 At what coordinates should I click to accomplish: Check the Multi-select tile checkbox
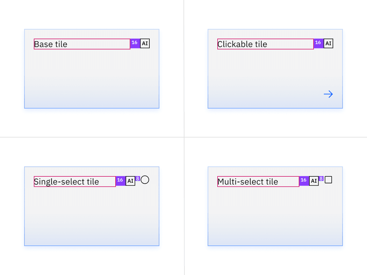[328, 180]
